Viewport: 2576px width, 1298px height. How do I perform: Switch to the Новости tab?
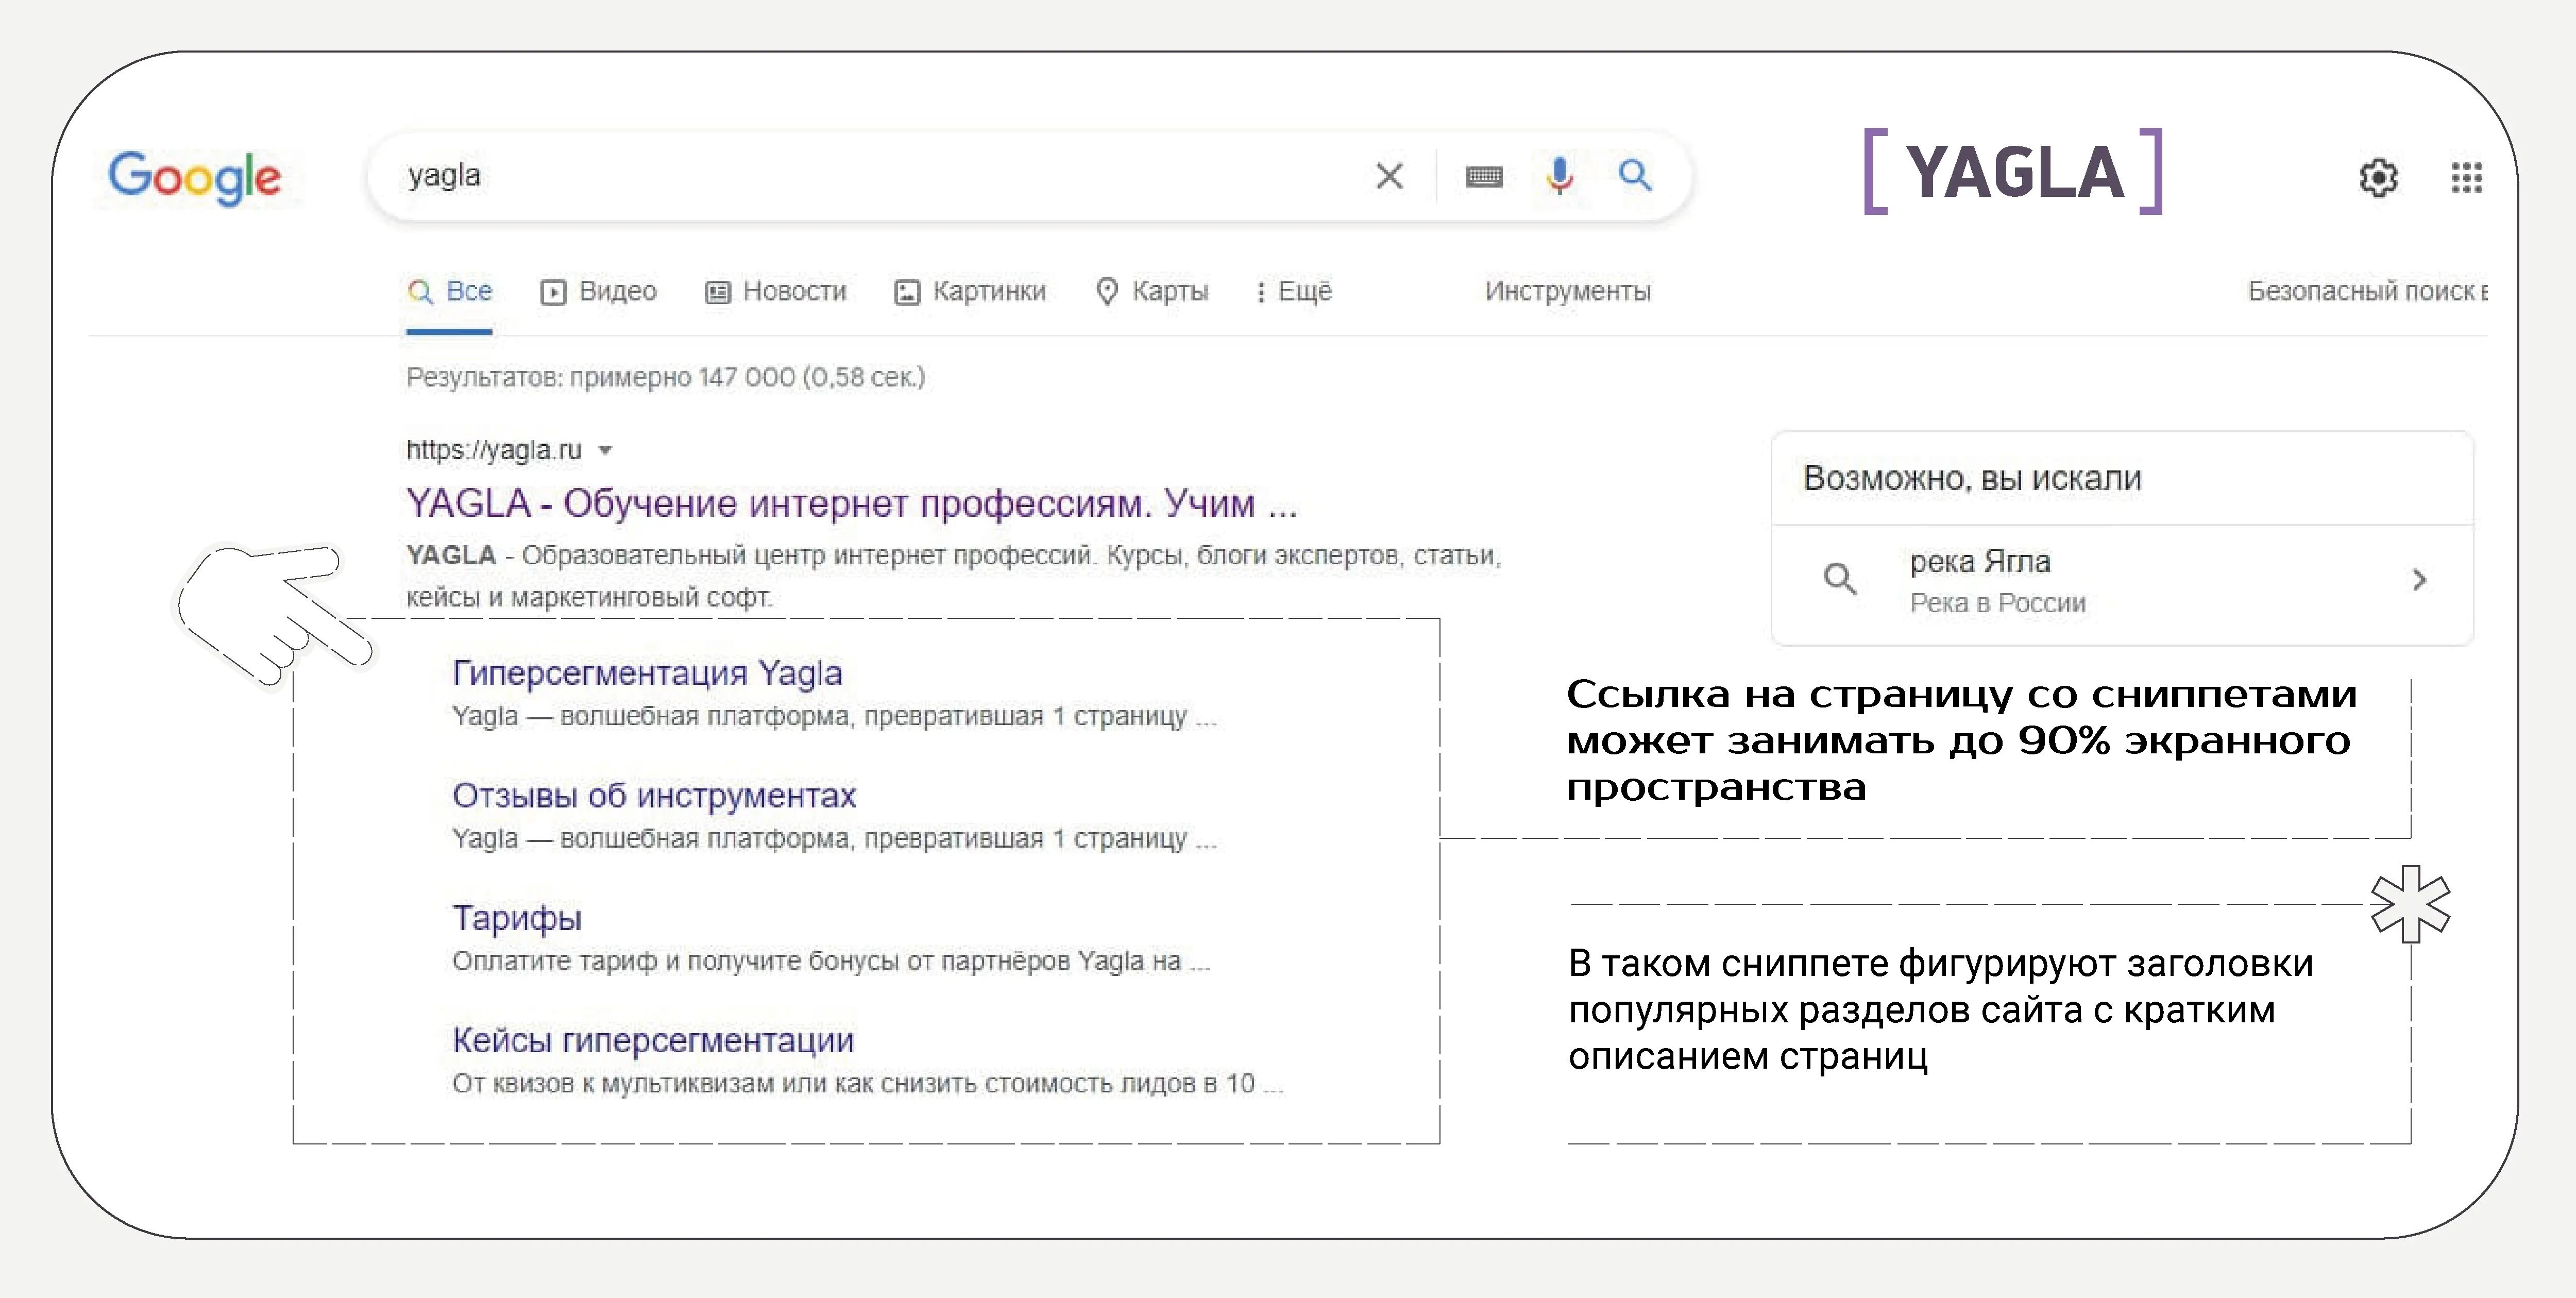click(775, 291)
